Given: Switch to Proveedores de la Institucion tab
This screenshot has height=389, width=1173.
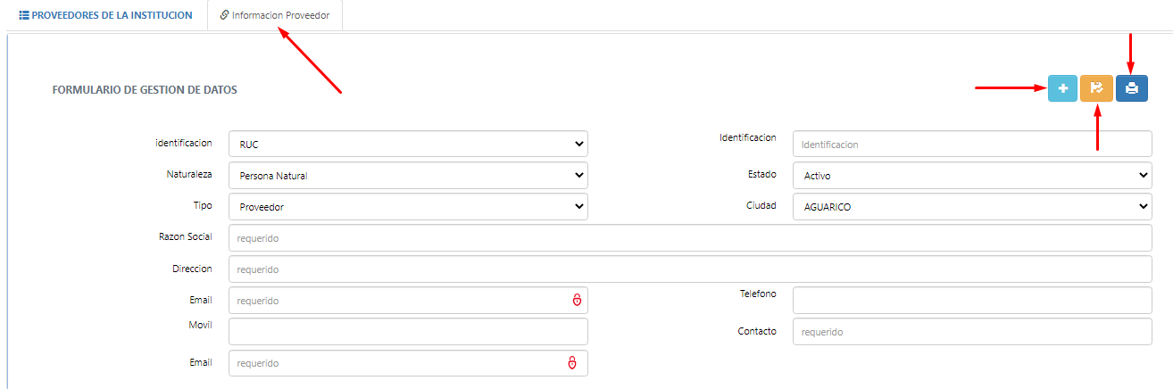Looking at the screenshot, I should pyautogui.click(x=105, y=15).
